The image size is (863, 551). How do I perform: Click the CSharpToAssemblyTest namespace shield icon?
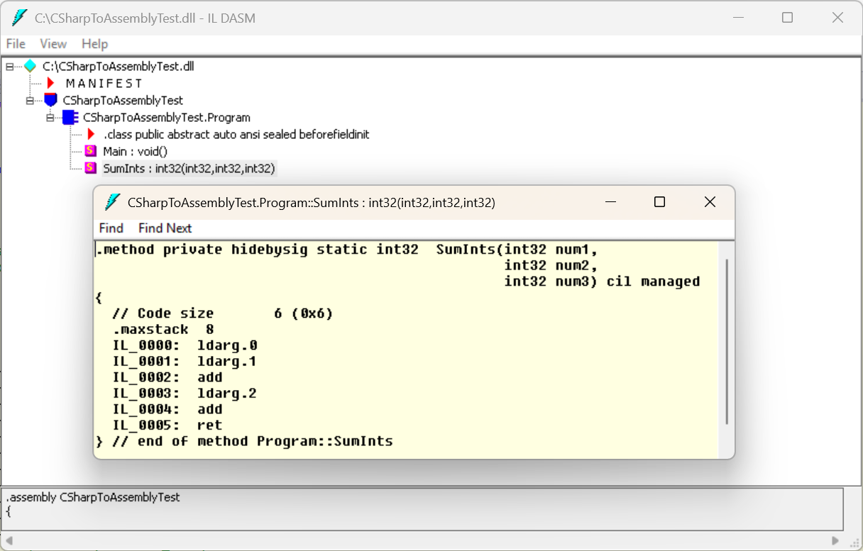tap(49, 100)
